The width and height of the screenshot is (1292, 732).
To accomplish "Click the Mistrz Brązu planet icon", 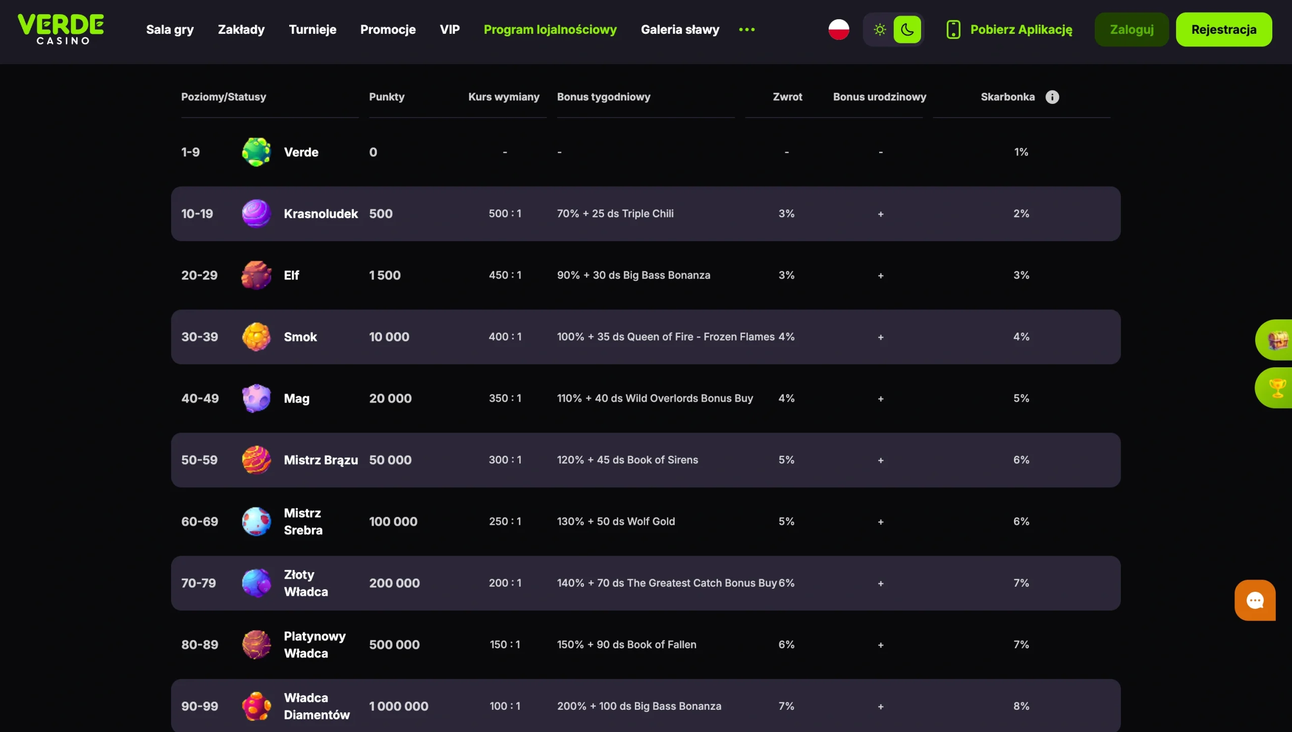I will tap(256, 460).
